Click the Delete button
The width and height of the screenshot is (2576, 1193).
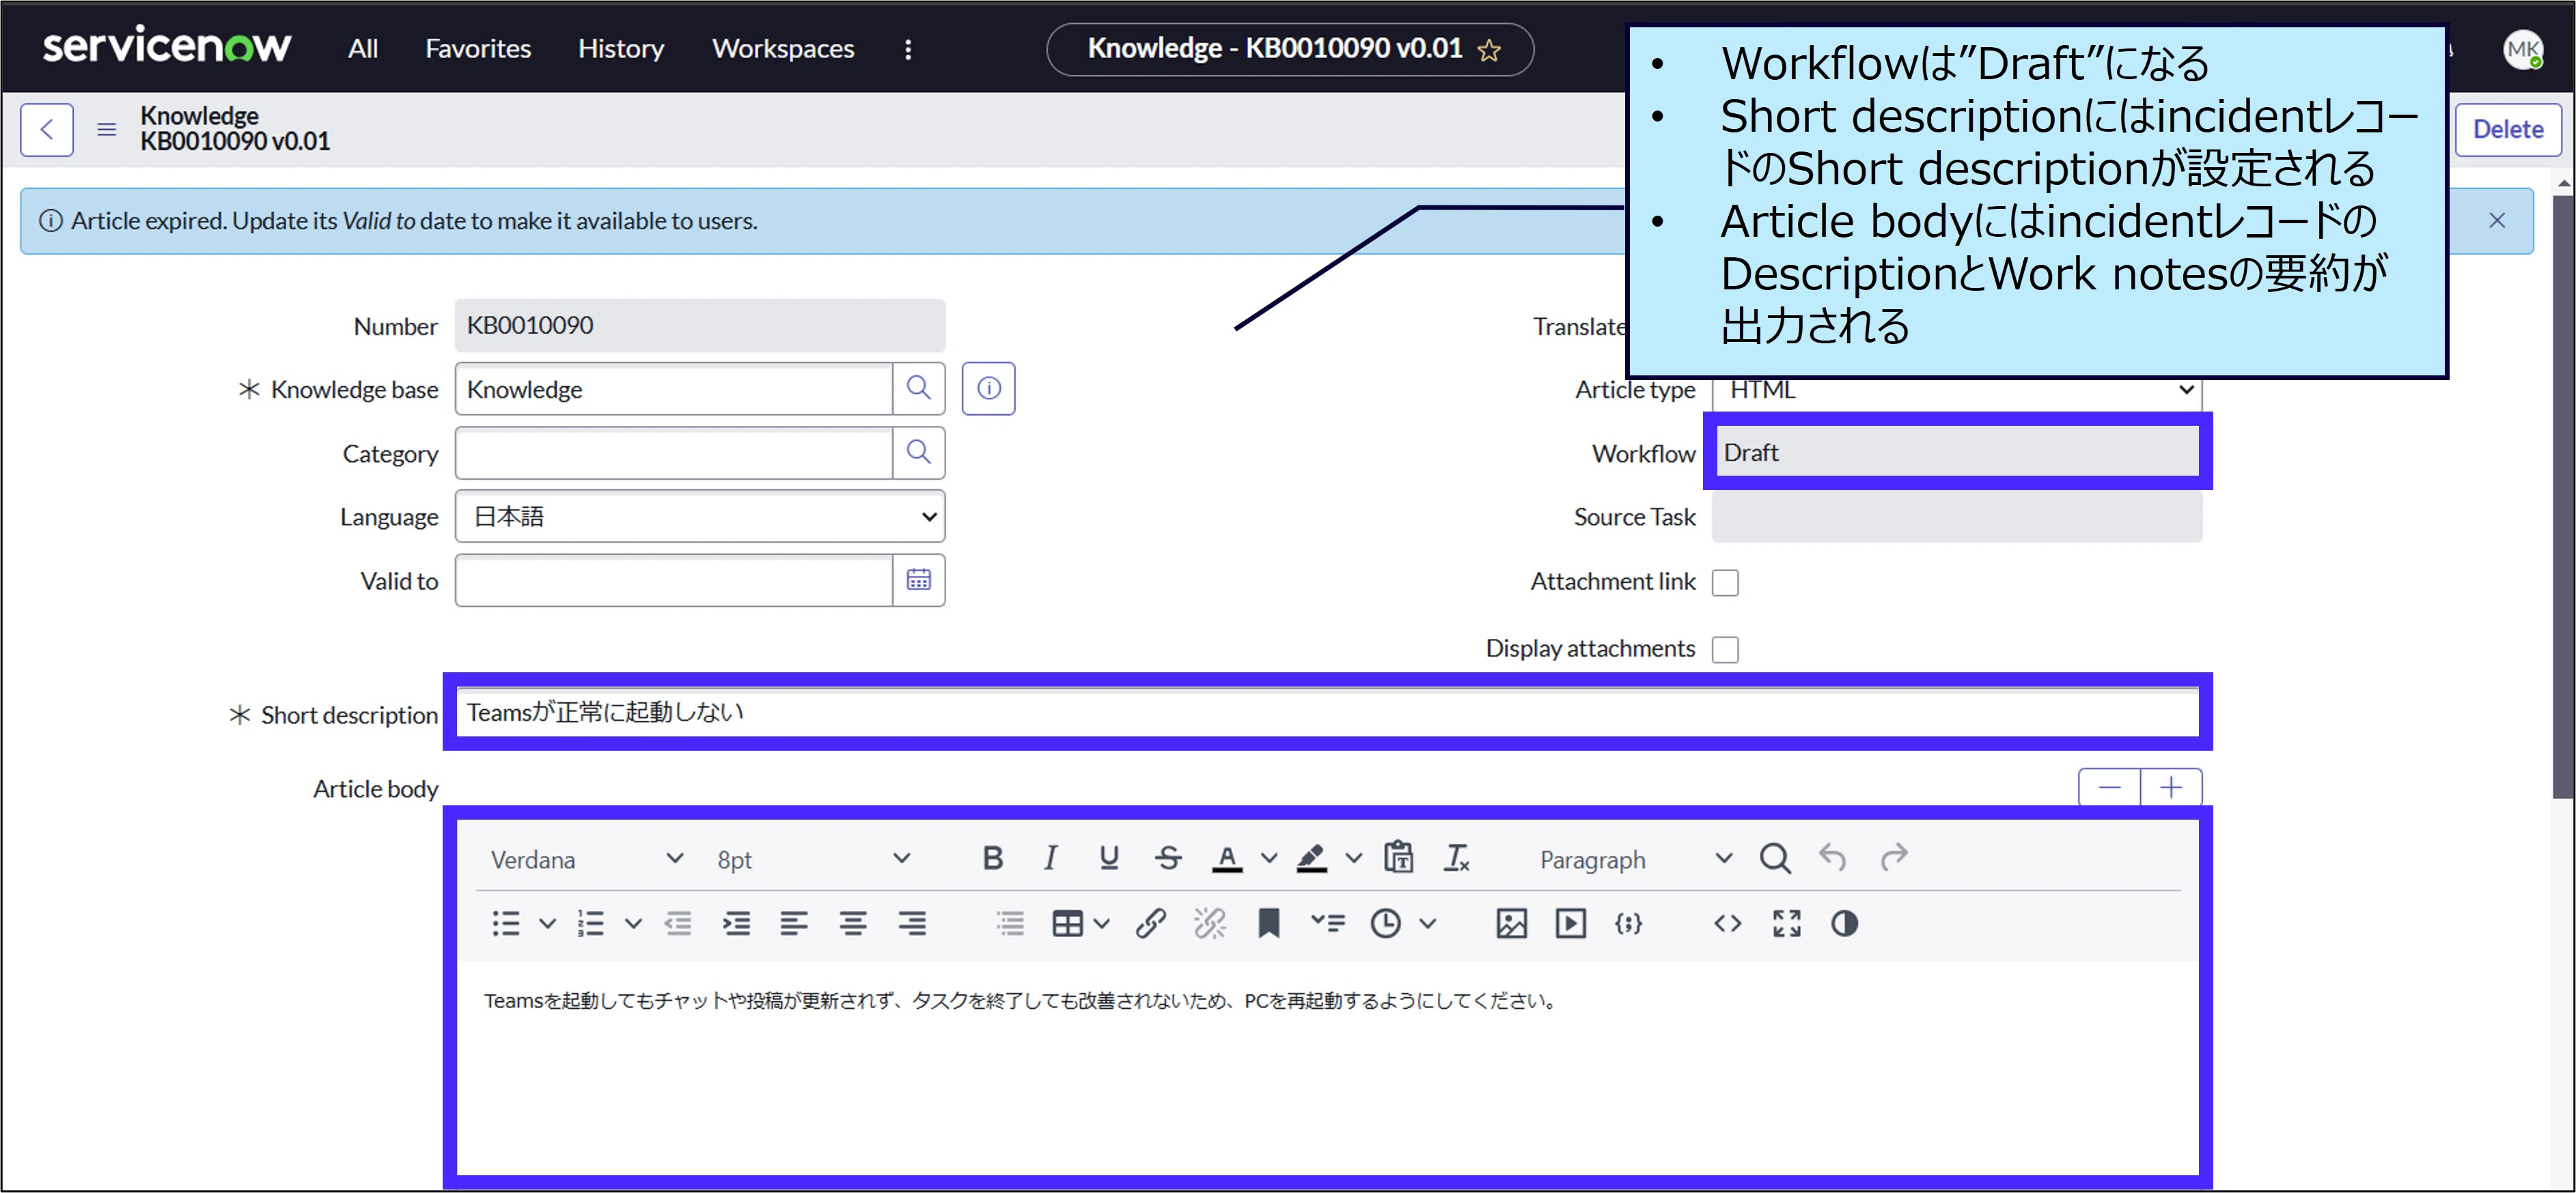2507,130
